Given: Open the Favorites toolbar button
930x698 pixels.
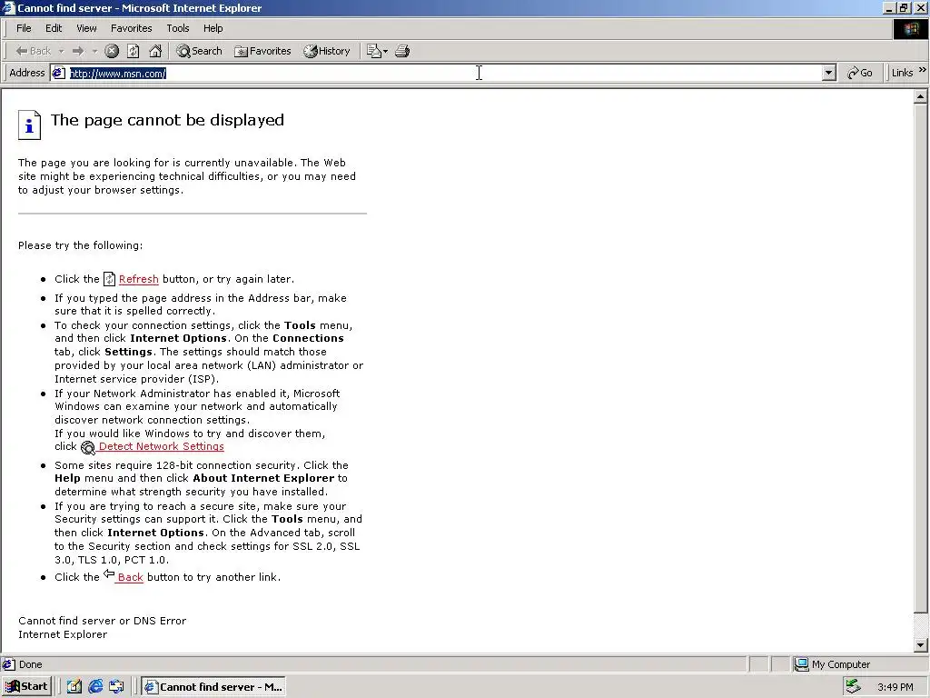Looking at the screenshot, I should pyautogui.click(x=262, y=51).
